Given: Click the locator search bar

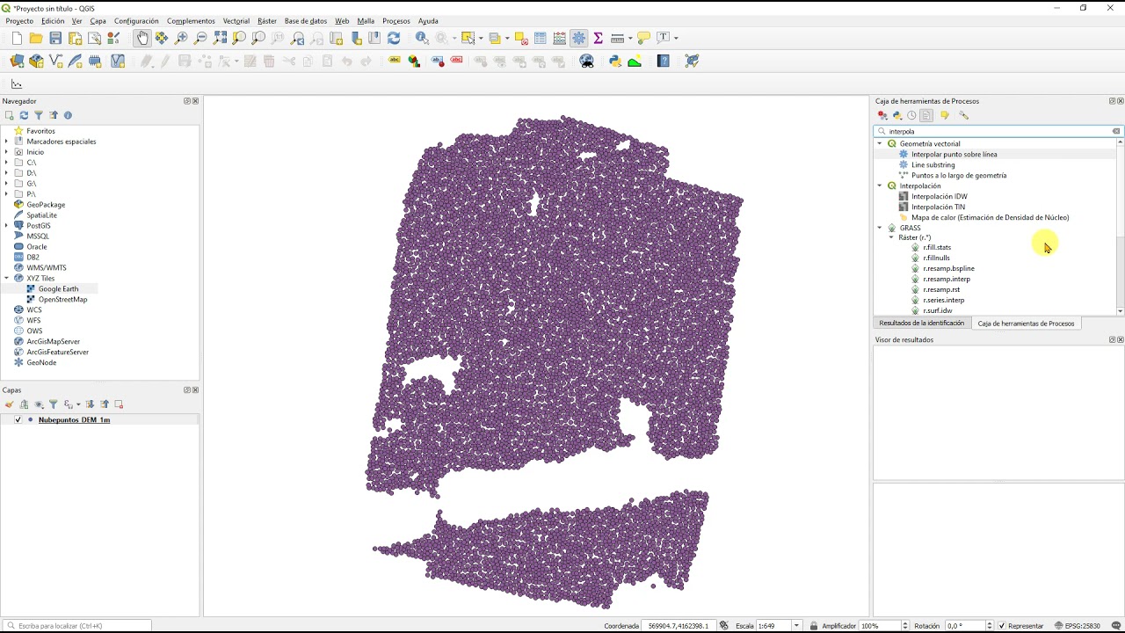Looking at the screenshot, I should (77, 626).
